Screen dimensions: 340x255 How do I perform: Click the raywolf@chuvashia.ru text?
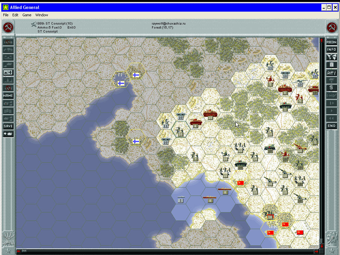tap(168, 24)
